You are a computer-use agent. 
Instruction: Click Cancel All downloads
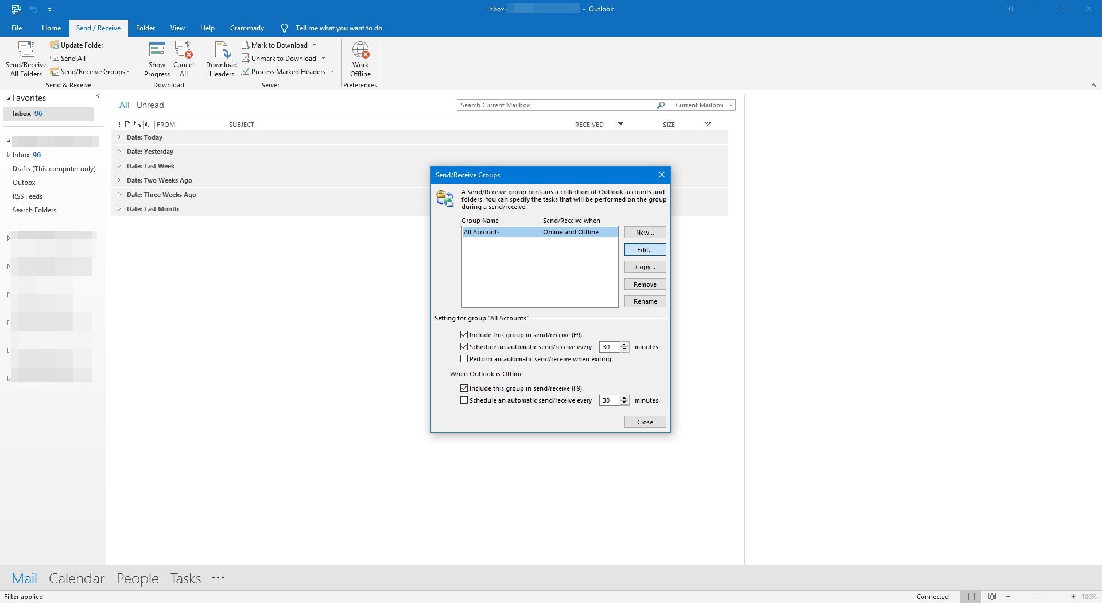pos(183,59)
